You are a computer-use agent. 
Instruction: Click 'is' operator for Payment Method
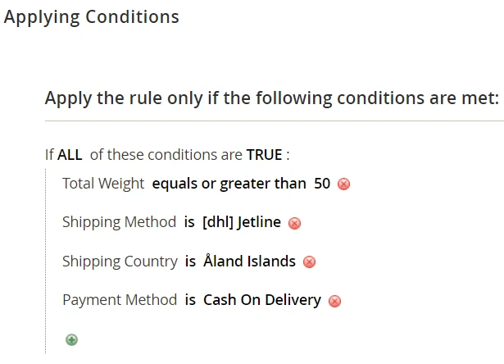click(x=190, y=300)
